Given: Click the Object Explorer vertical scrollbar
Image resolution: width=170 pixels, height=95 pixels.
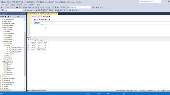Looking at the screenshot, I should [25, 54].
